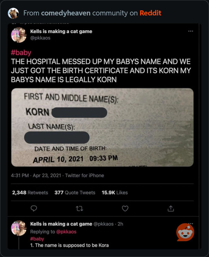Open the tweet's three-dot more menu
The width and height of the screenshot is (209, 257).
pos(191,31)
